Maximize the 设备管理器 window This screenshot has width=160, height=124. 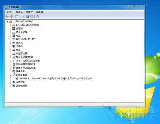pos(133,6)
